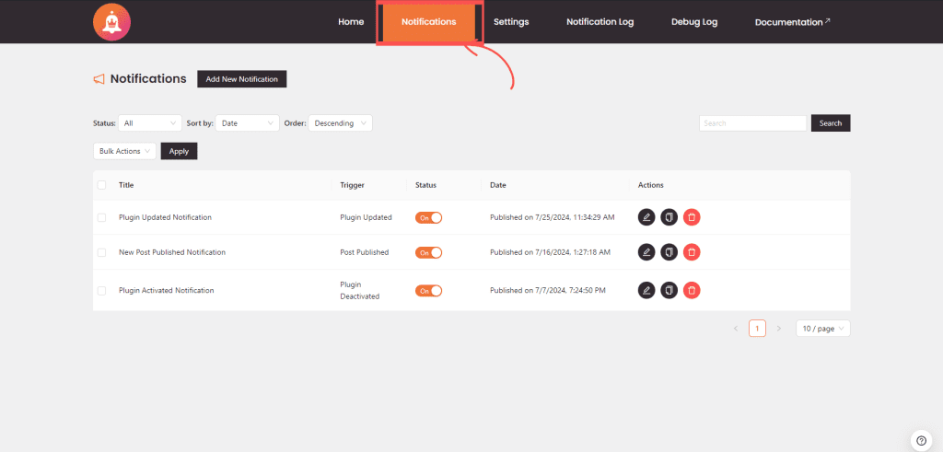This screenshot has width=943, height=452.
Task: Edit the New Post Published Notification
Action: point(646,252)
